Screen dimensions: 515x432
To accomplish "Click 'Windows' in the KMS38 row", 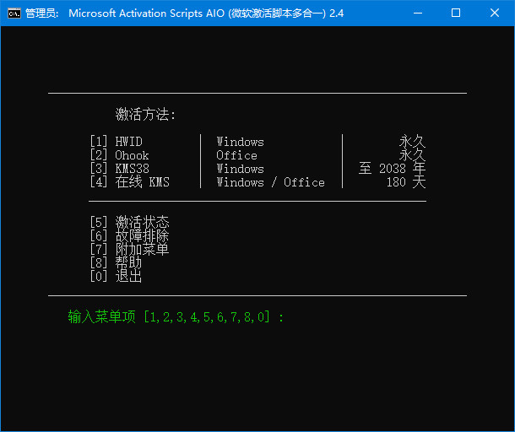I will [240, 169].
